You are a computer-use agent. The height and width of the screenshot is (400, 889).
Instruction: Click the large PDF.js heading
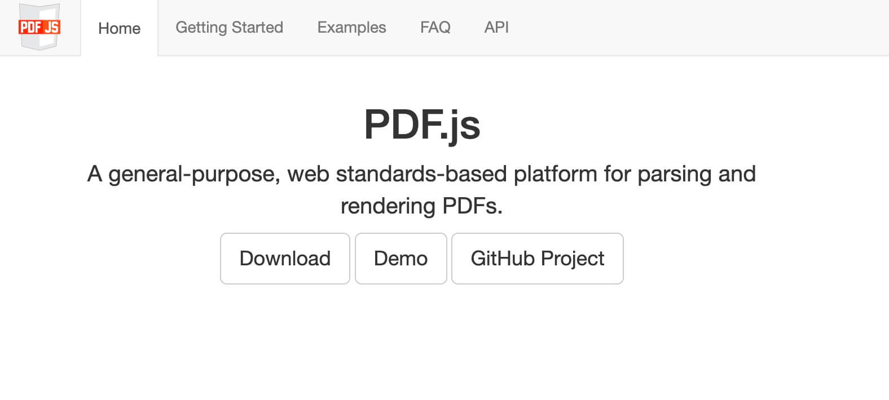[x=422, y=125]
